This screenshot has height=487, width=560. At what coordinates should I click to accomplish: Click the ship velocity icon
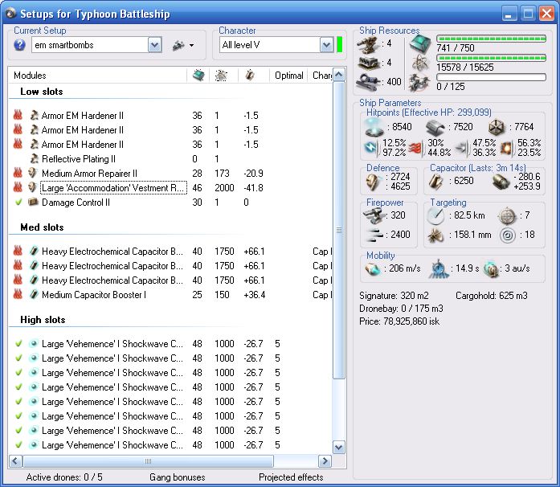pos(373,268)
